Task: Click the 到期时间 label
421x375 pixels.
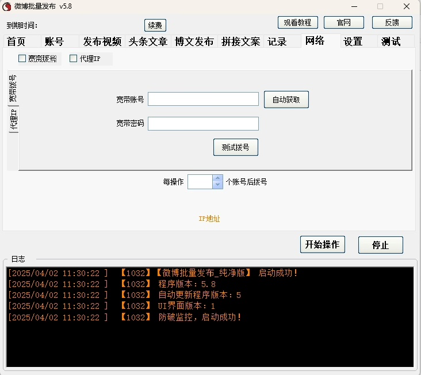Action: (22, 25)
